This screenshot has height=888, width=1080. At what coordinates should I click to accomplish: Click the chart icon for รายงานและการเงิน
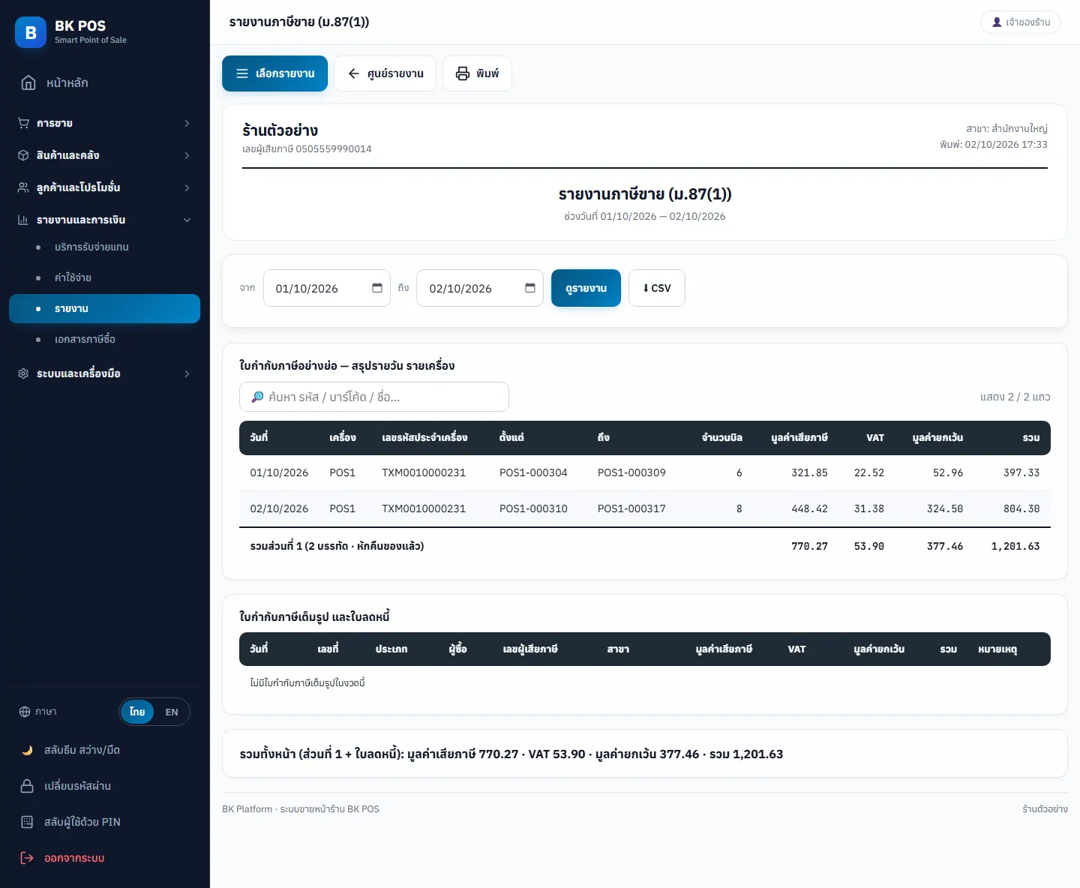[x=23, y=220]
